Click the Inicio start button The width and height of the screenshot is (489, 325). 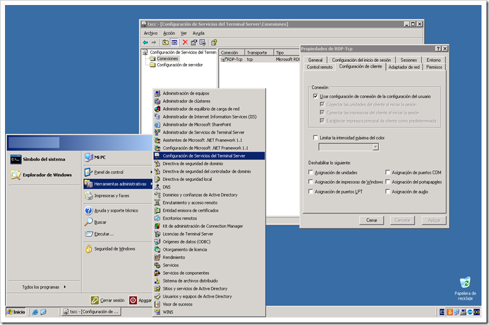(16, 312)
